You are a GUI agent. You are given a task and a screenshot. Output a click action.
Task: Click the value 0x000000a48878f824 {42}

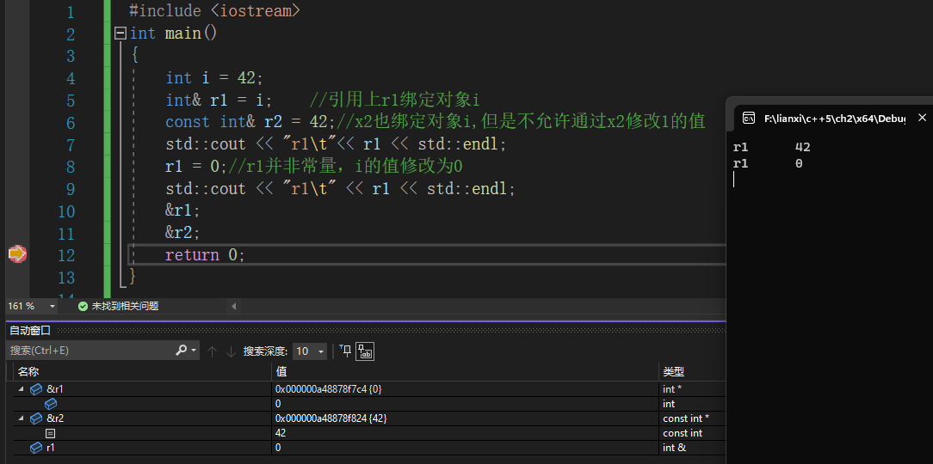tap(331, 418)
